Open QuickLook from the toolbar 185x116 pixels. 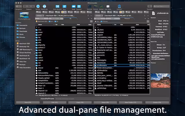[45, 6]
